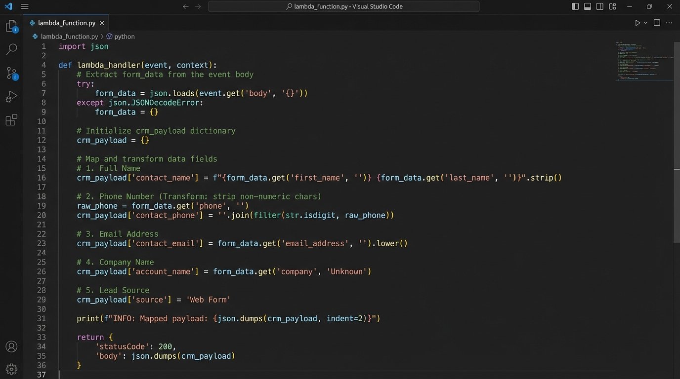
Task: Click the back navigation arrow
Action: [x=185, y=6]
